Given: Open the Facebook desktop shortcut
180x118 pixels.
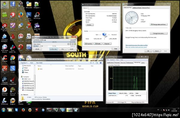Looking at the screenshot, I should click(x=13, y=5).
